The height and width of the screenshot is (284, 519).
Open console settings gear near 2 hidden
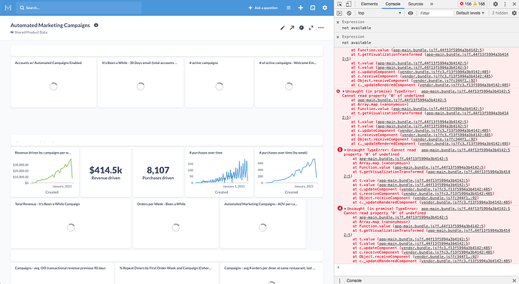point(514,14)
